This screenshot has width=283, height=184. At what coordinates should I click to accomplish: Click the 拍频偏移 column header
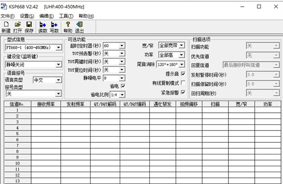[189, 104]
